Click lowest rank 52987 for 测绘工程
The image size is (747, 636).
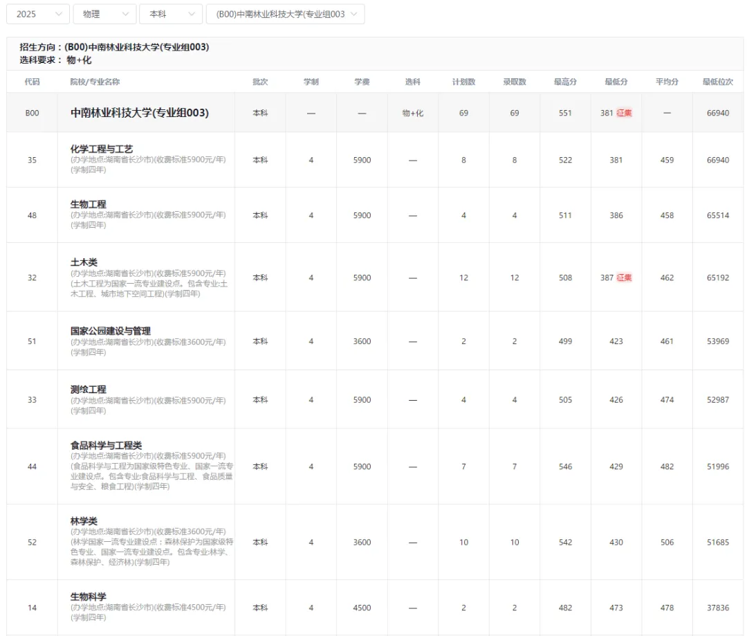pos(718,399)
